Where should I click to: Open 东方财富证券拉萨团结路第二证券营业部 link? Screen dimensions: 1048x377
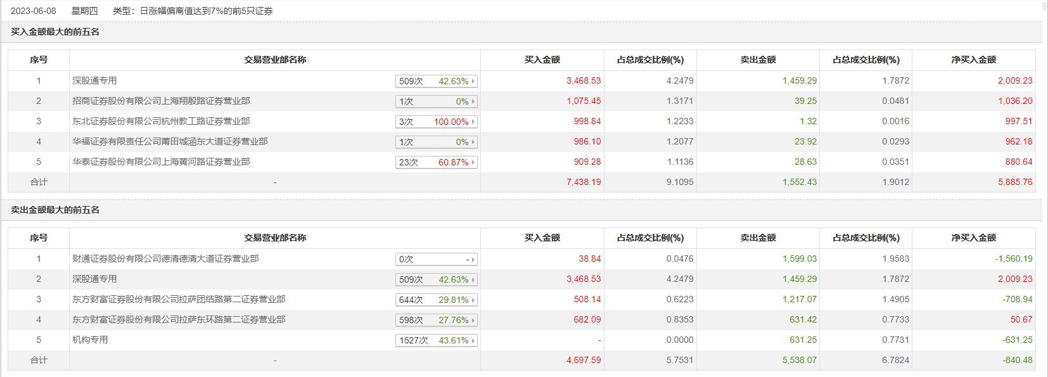[x=179, y=299]
